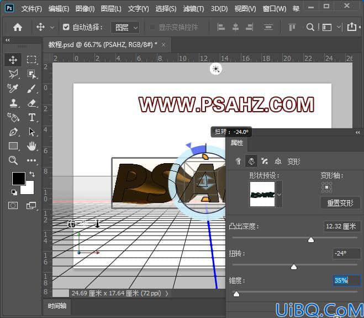
Task: Click the 重置变形 button
Action: click(x=340, y=203)
